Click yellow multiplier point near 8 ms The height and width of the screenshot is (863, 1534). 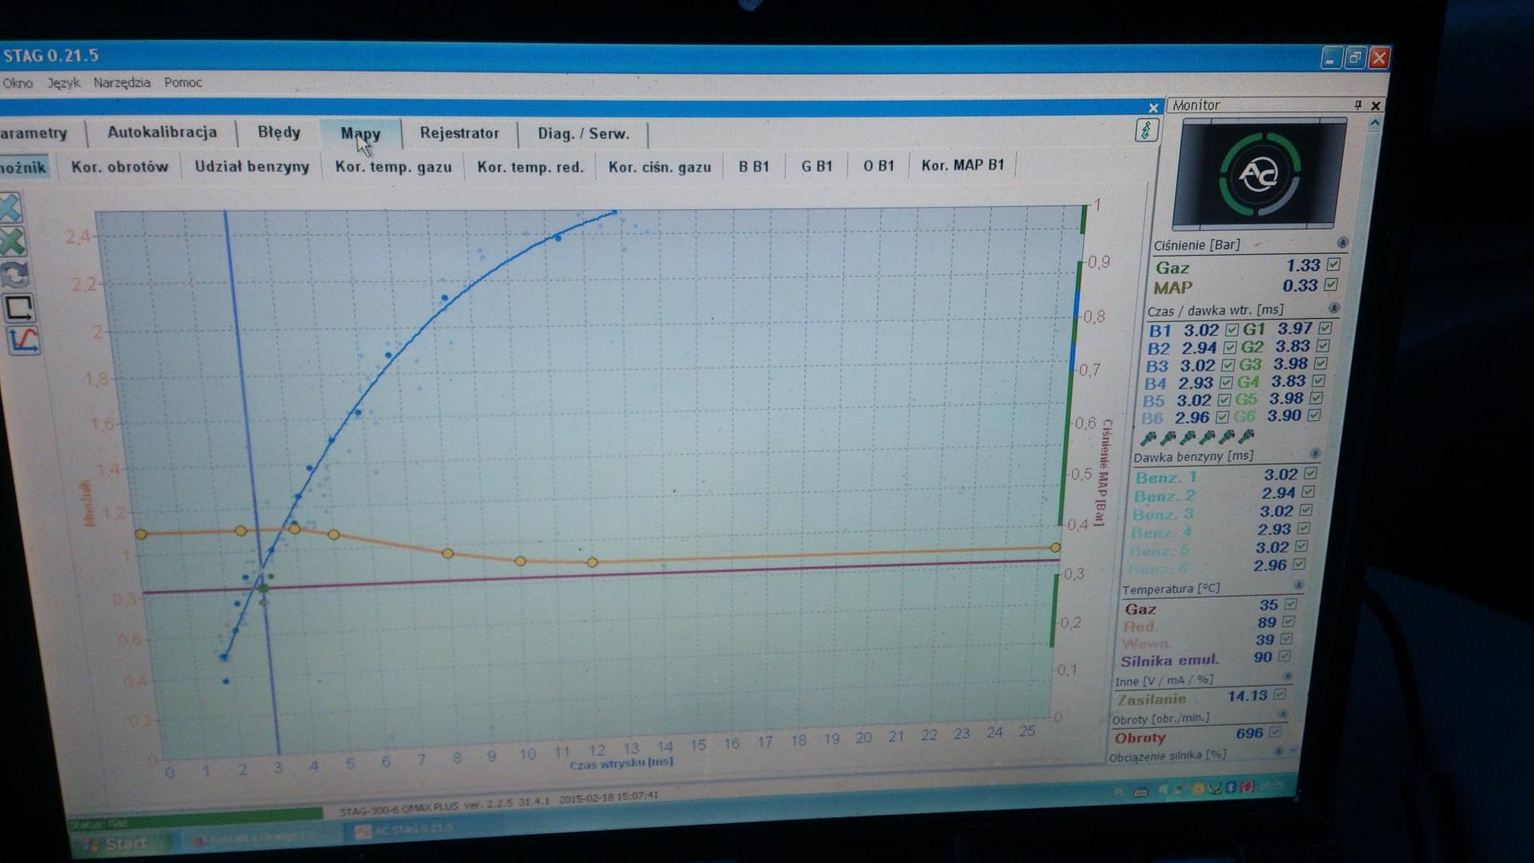pyautogui.click(x=447, y=553)
